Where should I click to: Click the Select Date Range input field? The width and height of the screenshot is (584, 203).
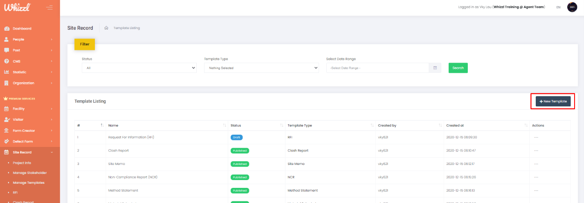point(377,68)
